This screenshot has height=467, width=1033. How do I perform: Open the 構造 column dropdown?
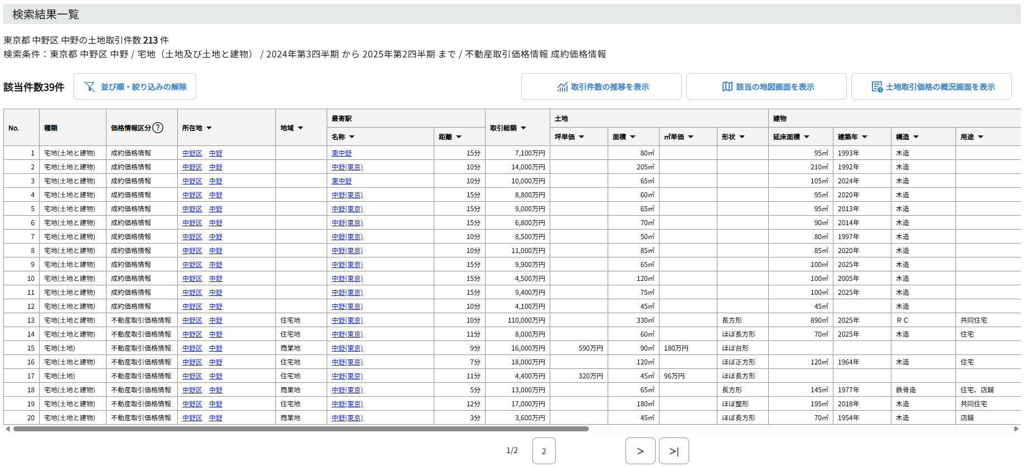[916, 137]
